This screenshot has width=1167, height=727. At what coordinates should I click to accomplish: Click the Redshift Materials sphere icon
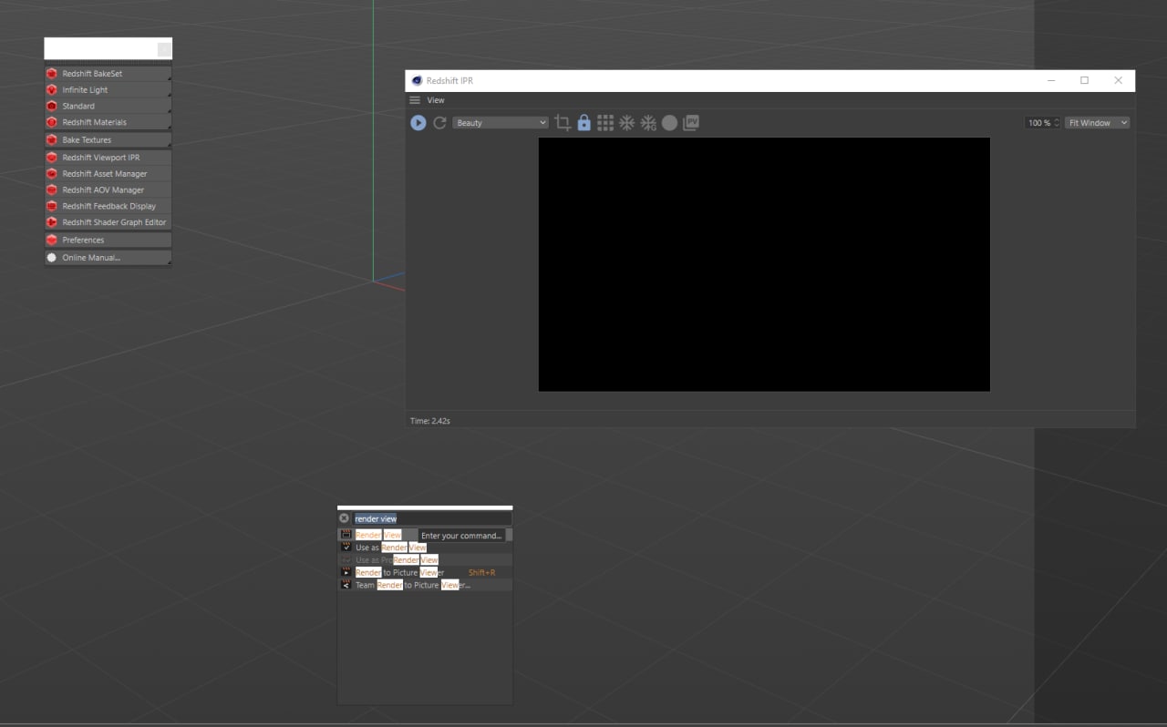[x=52, y=122]
